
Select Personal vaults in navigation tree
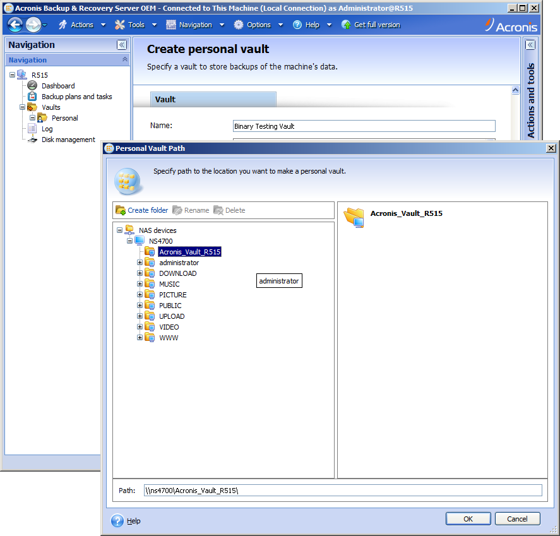(x=64, y=118)
